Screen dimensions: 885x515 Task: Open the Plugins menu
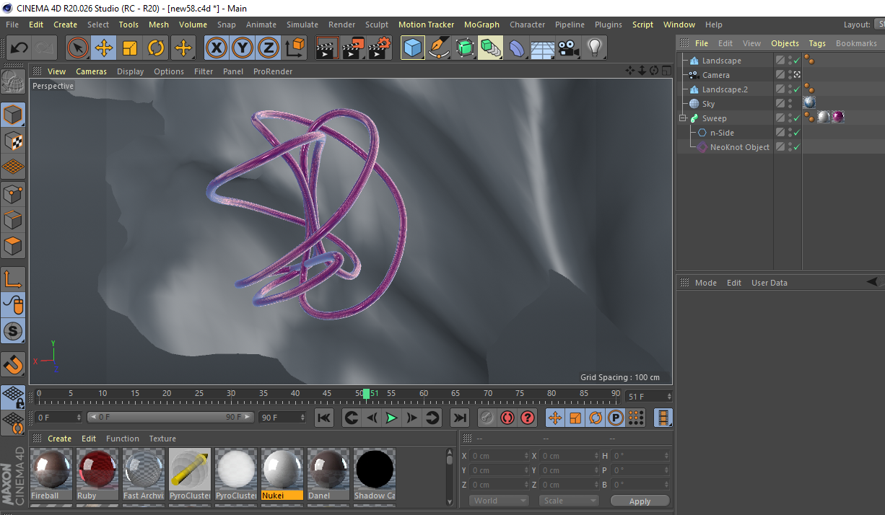pyautogui.click(x=608, y=25)
